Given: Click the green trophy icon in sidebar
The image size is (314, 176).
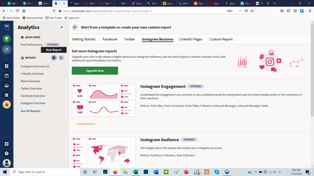Looking at the screenshot, I should (7, 39).
